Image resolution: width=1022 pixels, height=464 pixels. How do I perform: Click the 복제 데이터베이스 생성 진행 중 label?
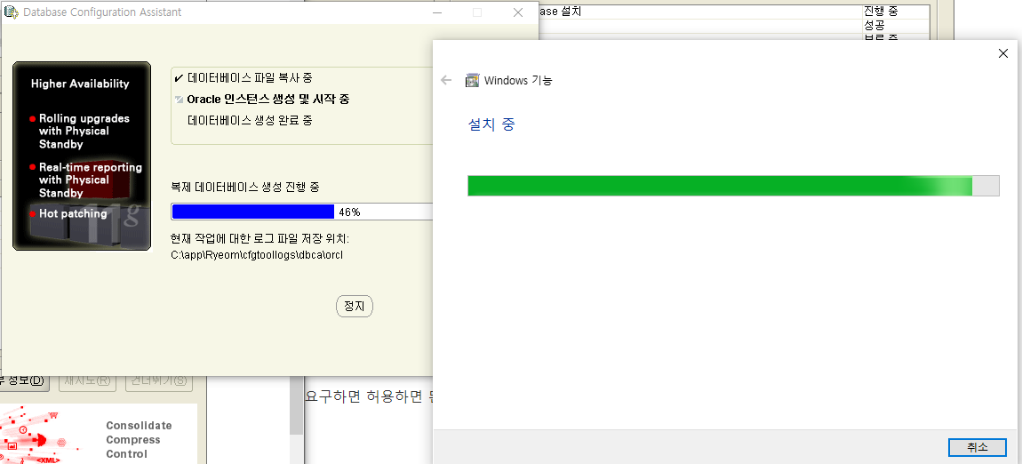click(x=245, y=187)
